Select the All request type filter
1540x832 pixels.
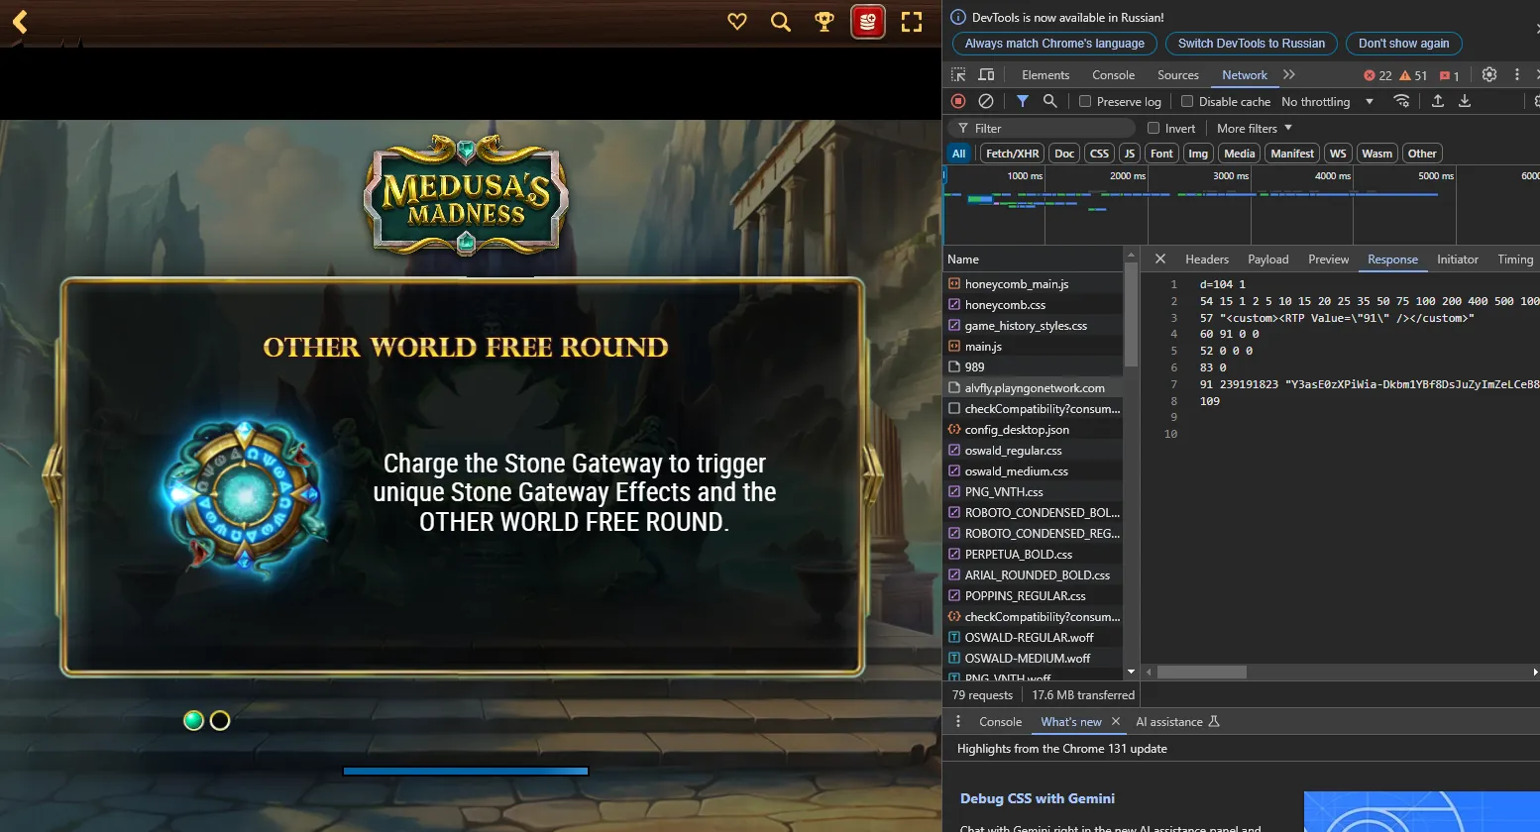[959, 154]
